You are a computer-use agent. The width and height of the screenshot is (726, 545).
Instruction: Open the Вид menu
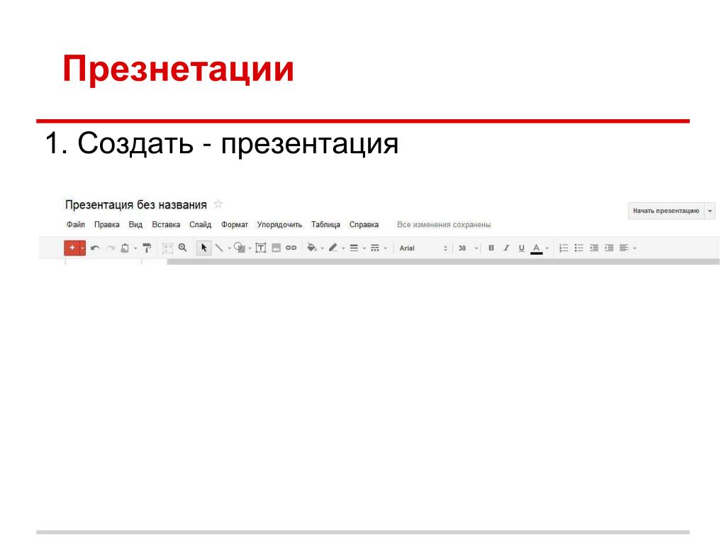135,225
